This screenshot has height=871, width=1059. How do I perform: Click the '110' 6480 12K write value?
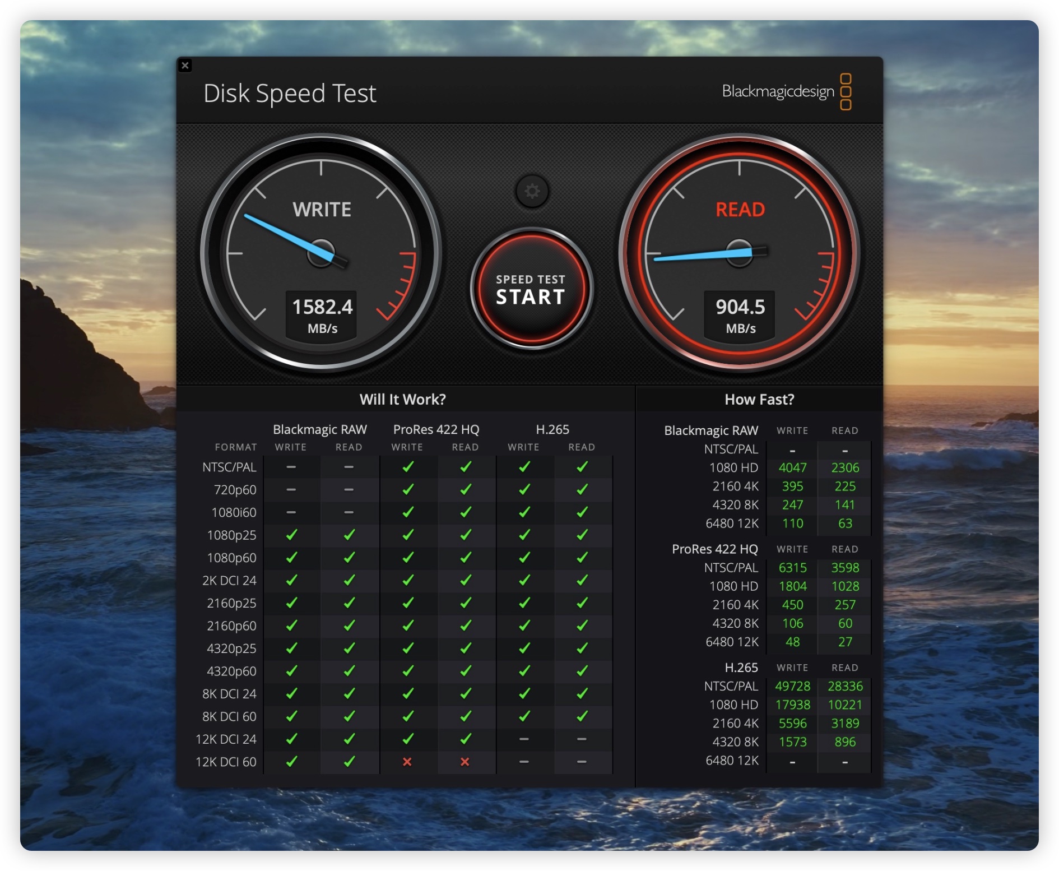click(792, 523)
